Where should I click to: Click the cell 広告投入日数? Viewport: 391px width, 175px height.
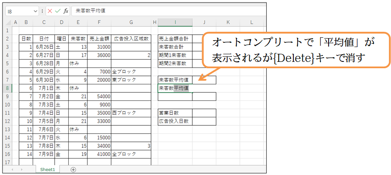pos(175,121)
